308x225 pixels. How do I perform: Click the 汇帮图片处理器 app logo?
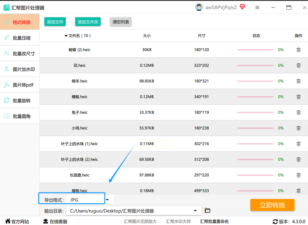[7, 8]
